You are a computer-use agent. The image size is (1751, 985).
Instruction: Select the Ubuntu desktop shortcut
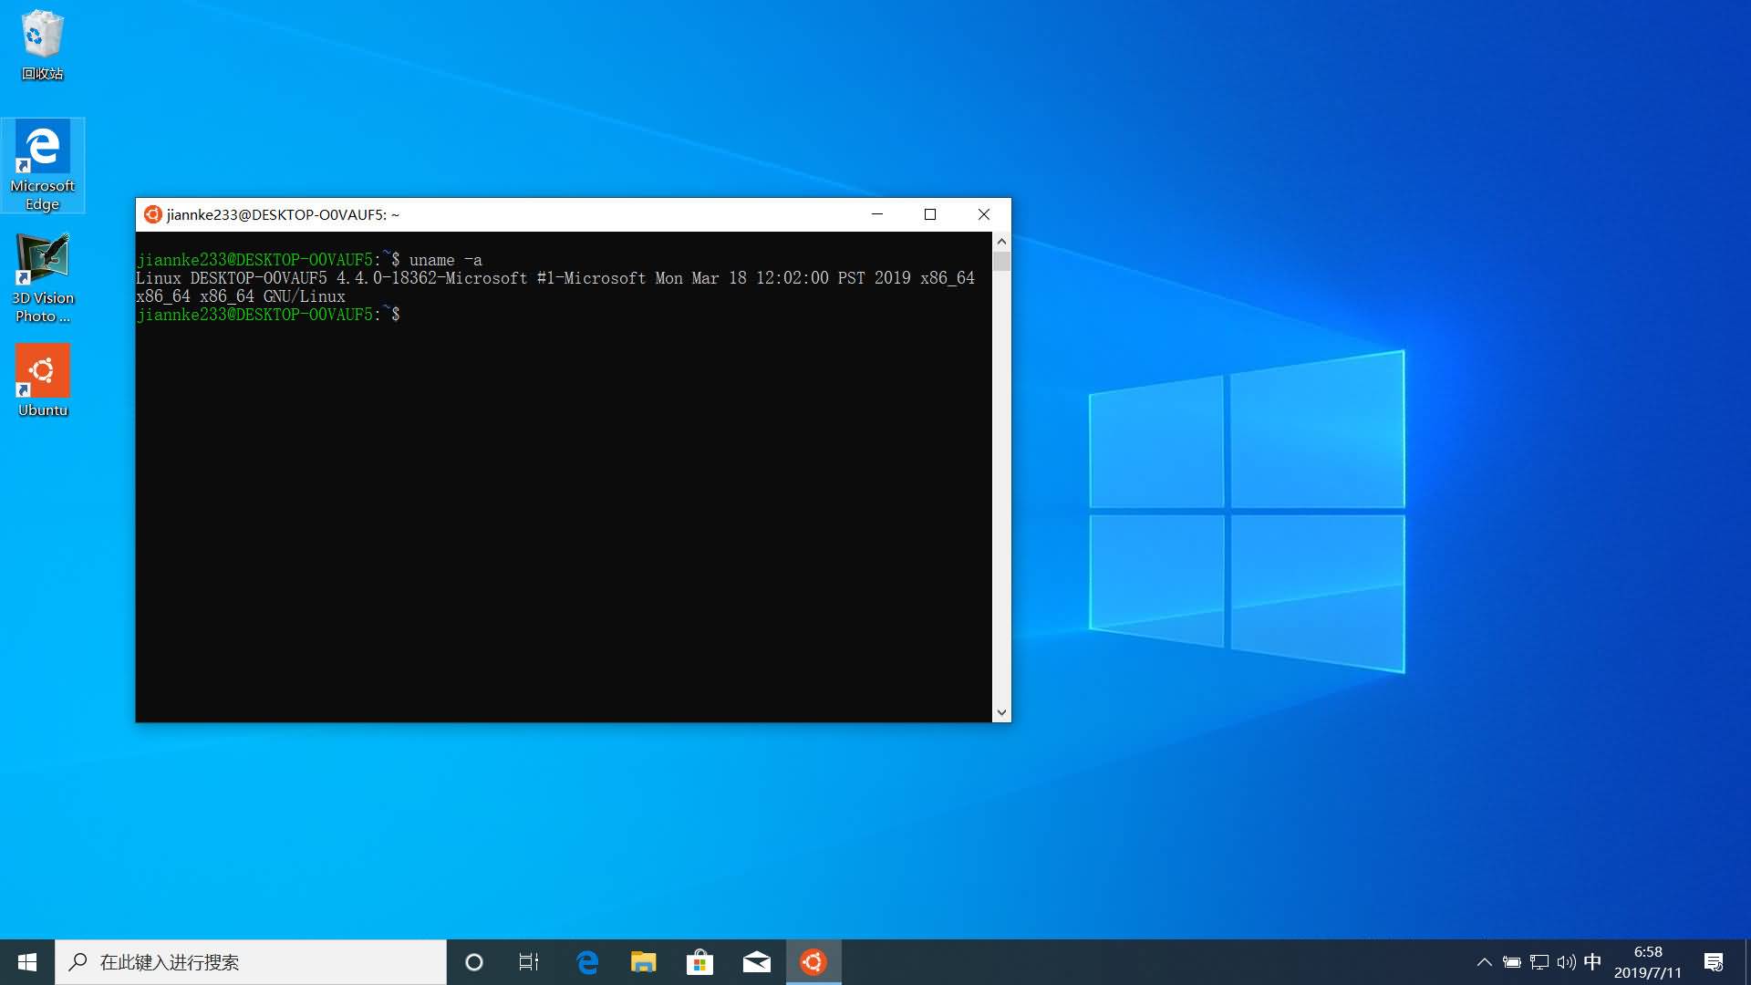click(x=42, y=380)
